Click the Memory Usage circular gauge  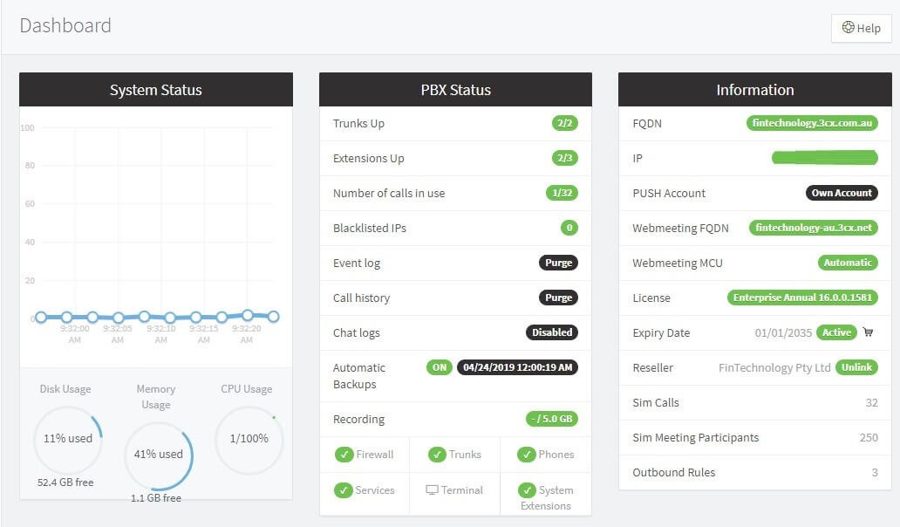click(x=158, y=455)
